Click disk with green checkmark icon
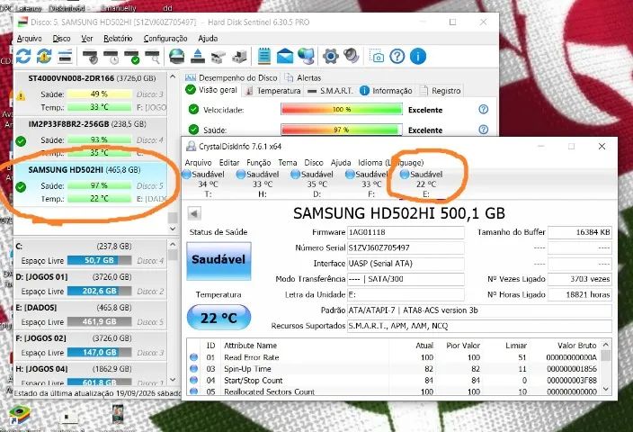 pos(131,56)
